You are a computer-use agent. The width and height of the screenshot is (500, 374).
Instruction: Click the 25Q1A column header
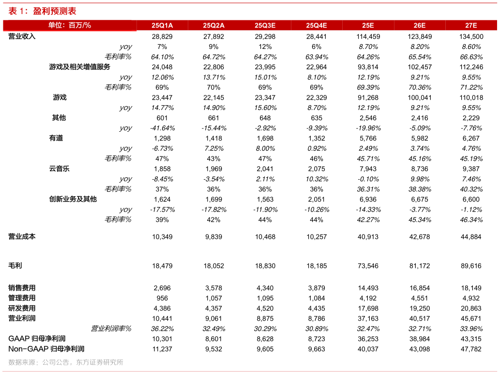point(162,26)
